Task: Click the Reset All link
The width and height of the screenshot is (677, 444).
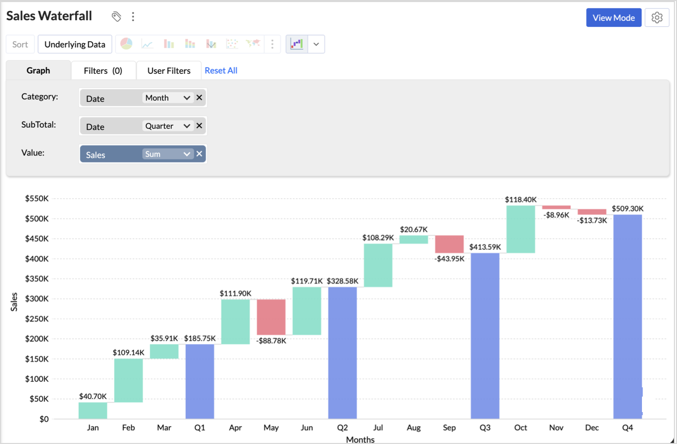Action: [221, 71]
